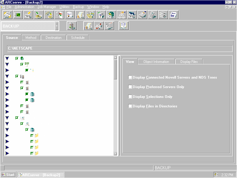Click the tree scrollbar up arrow
This screenshot has height=178, width=237.
(x=115, y=57)
